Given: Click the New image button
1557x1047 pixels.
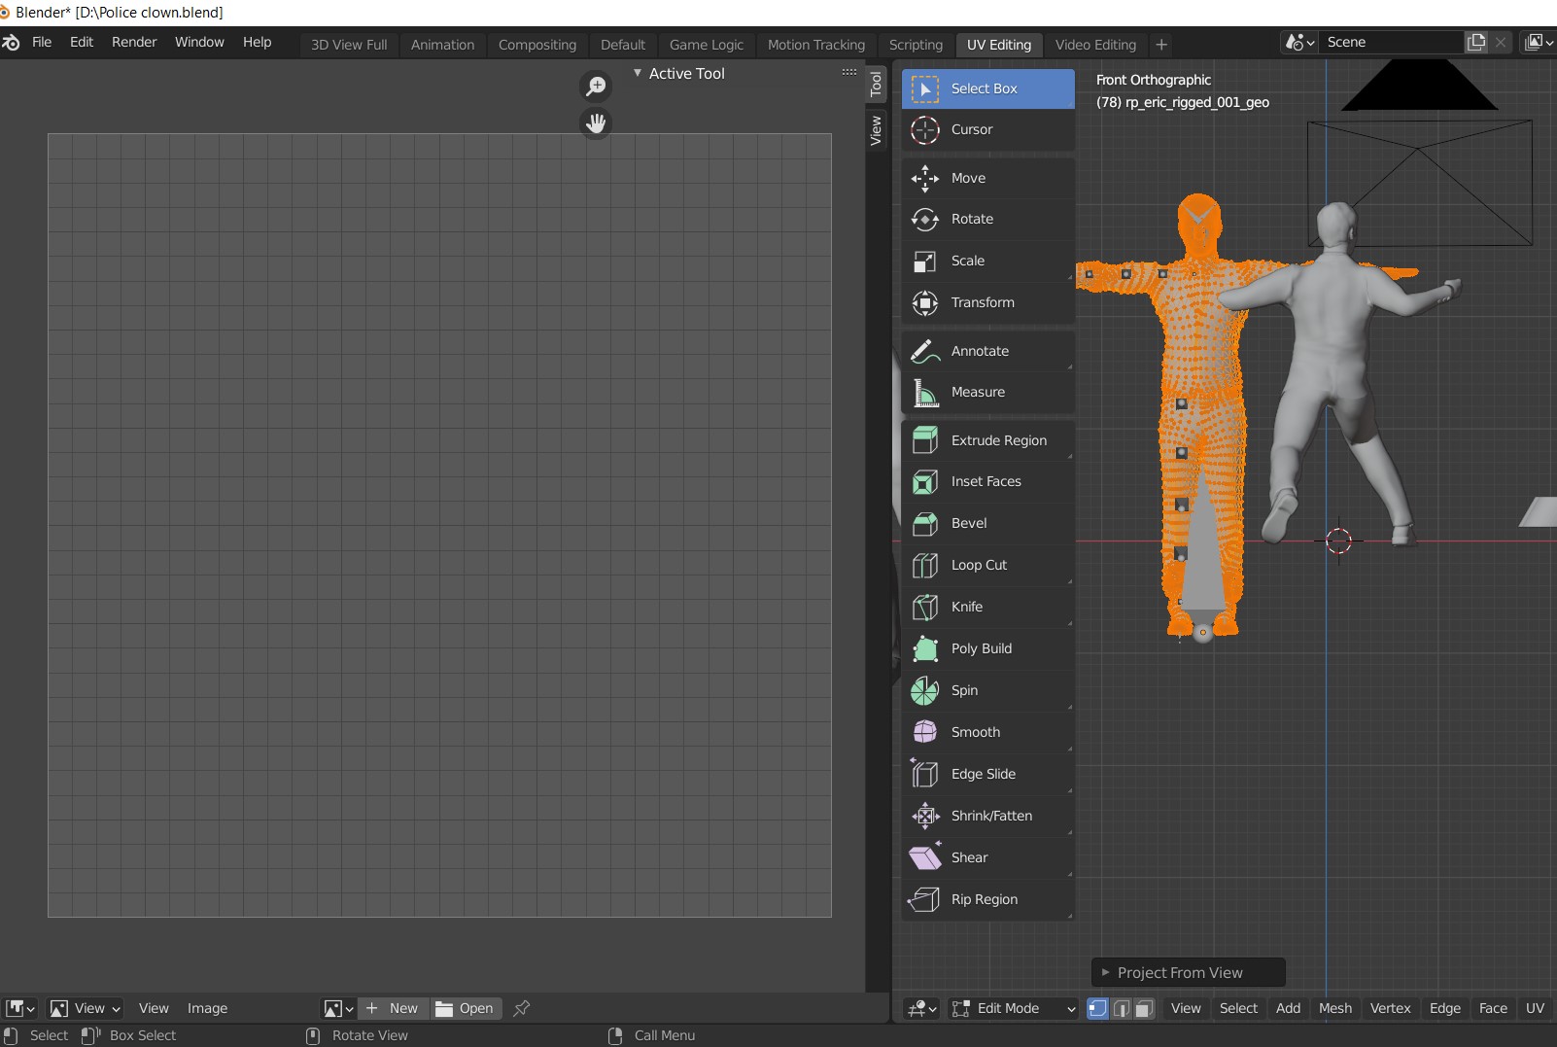Looking at the screenshot, I should click(x=394, y=1008).
